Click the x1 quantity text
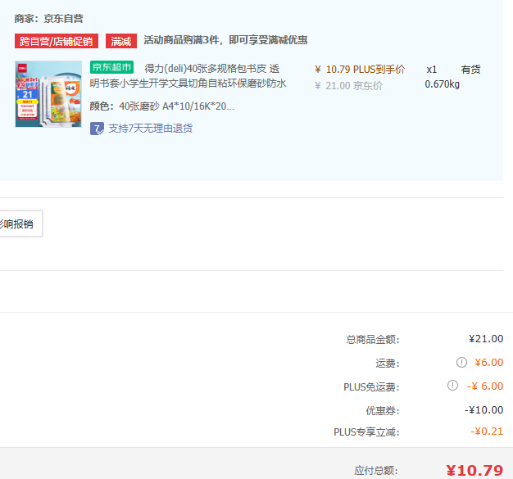The height and width of the screenshot is (479, 513). pyautogui.click(x=432, y=70)
